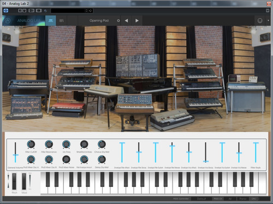Click the Envelope Filter Attack fader
Screen dimensions: 273x204
[122, 153]
